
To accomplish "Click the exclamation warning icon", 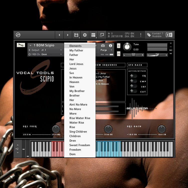I will (x=141, y=35).
